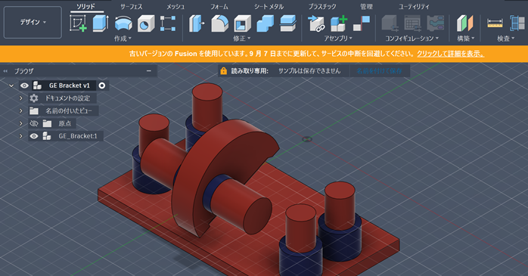Switch to the プラスチック tab
The height and width of the screenshot is (276, 528).
[x=322, y=6]
